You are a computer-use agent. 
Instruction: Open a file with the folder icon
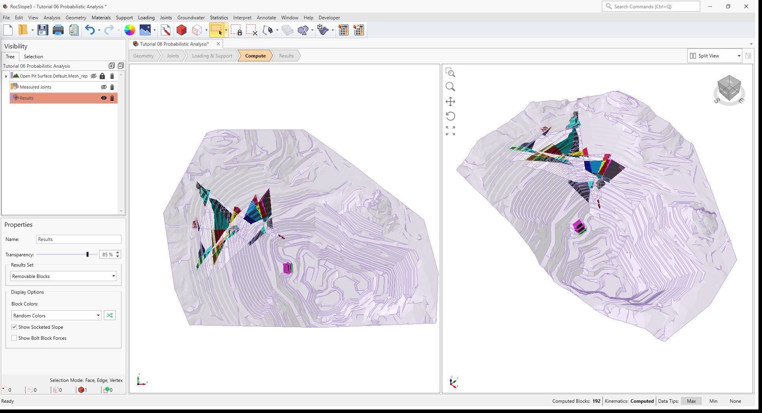[x=23, y=30]
